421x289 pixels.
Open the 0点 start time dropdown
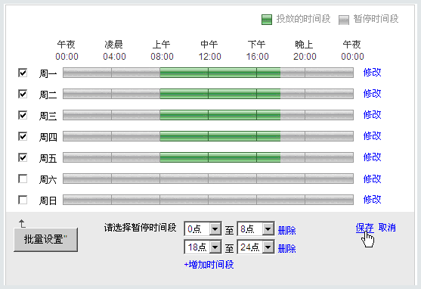pyautogui.click(x=203, y=229)
